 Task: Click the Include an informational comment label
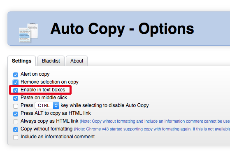pos(58,137)
